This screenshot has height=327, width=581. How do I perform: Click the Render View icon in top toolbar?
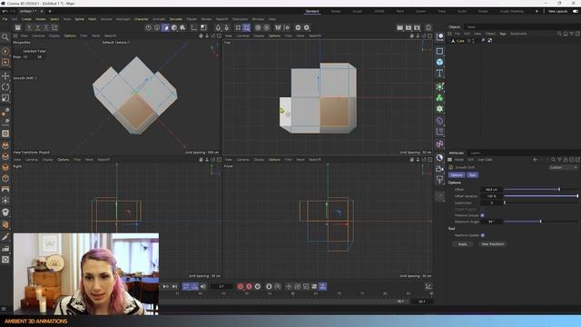tap(399, 28)
